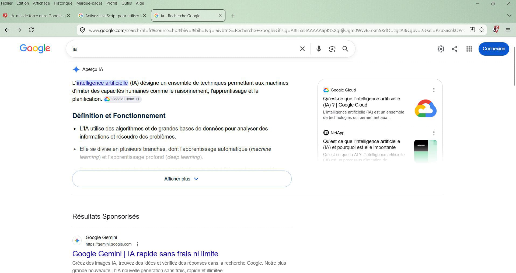
Task: Share the search results page
Action: tap(455, 49)
